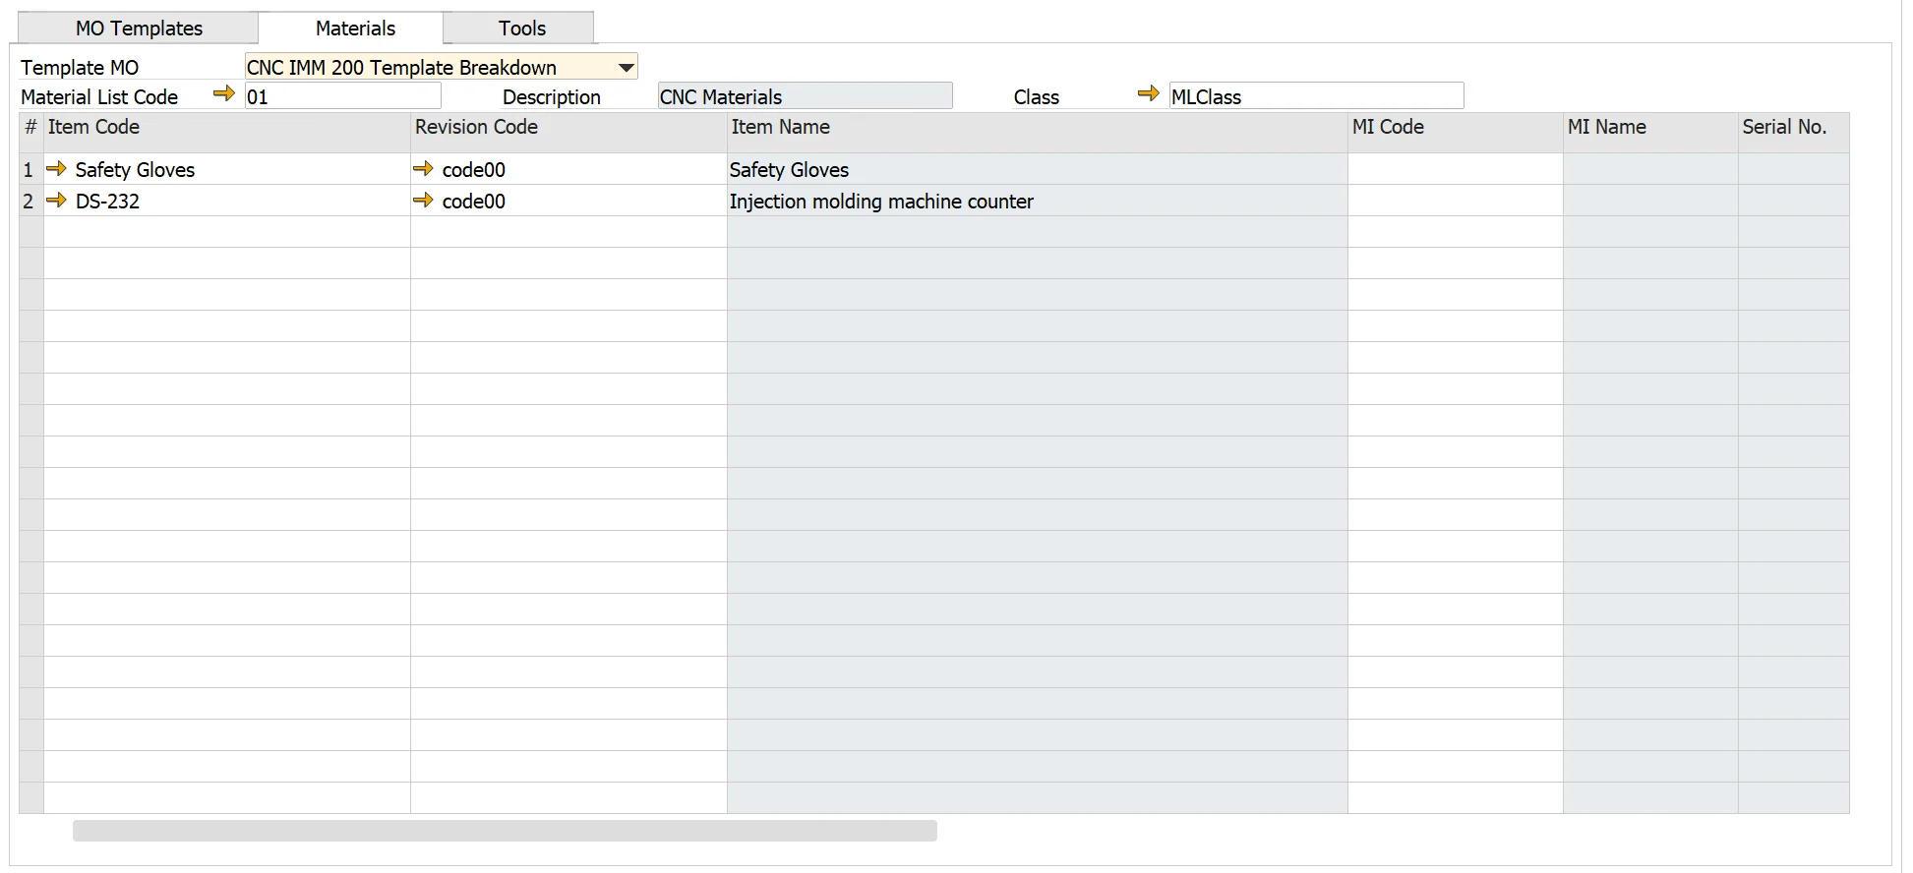The width and height of the screenshot is (1913, 873).
Task: Click the Class field containing MLClass
Action: coord(1315,96)
